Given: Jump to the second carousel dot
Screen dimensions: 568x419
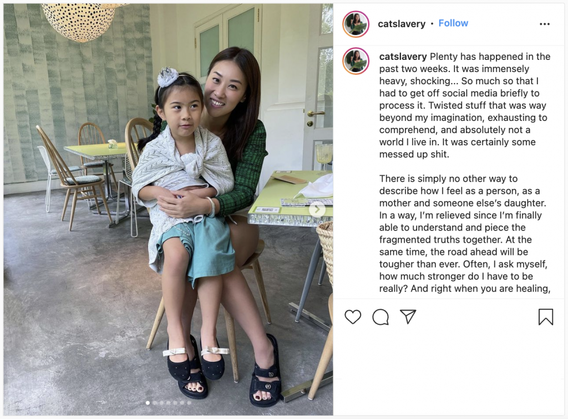Looking at the screenshot, I should [155, 403].
